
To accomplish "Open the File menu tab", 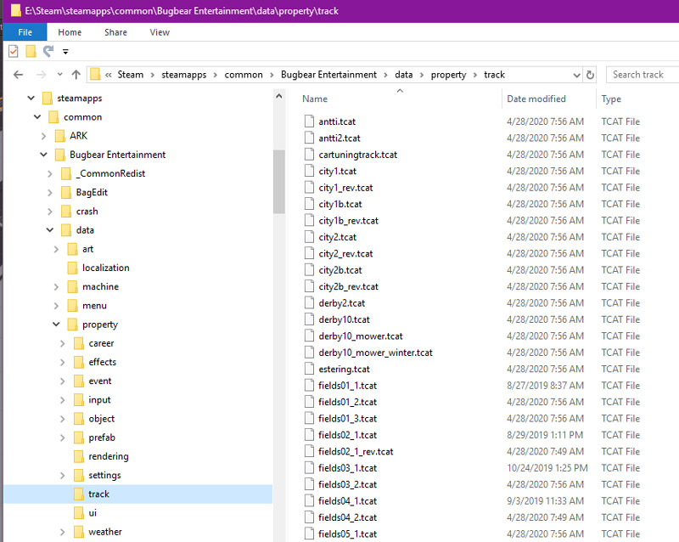I will [x=25, y=32].
